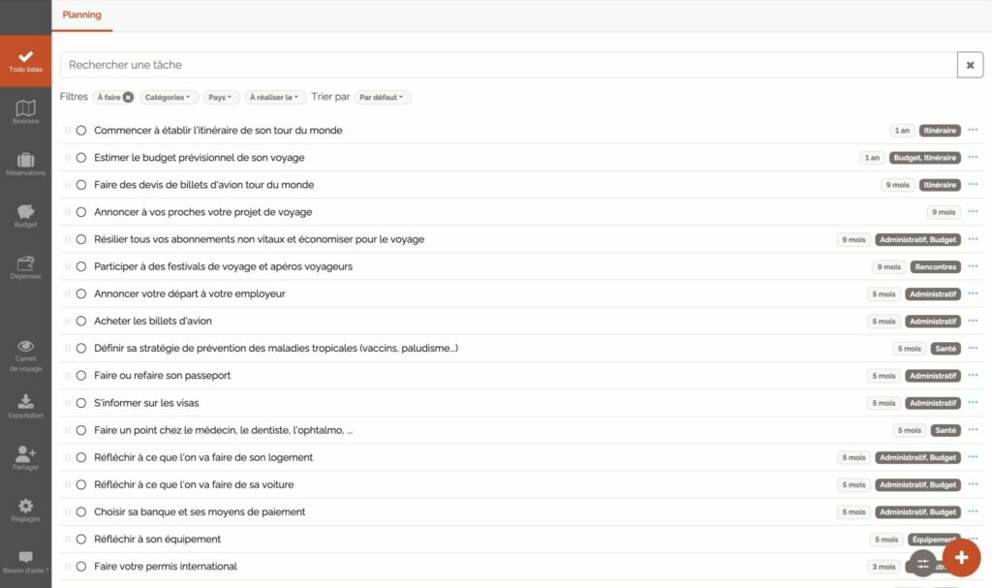Screen dimensions: 992x588
Task: Open options menu for devis de billets task
Action: [x=973, y=184]
